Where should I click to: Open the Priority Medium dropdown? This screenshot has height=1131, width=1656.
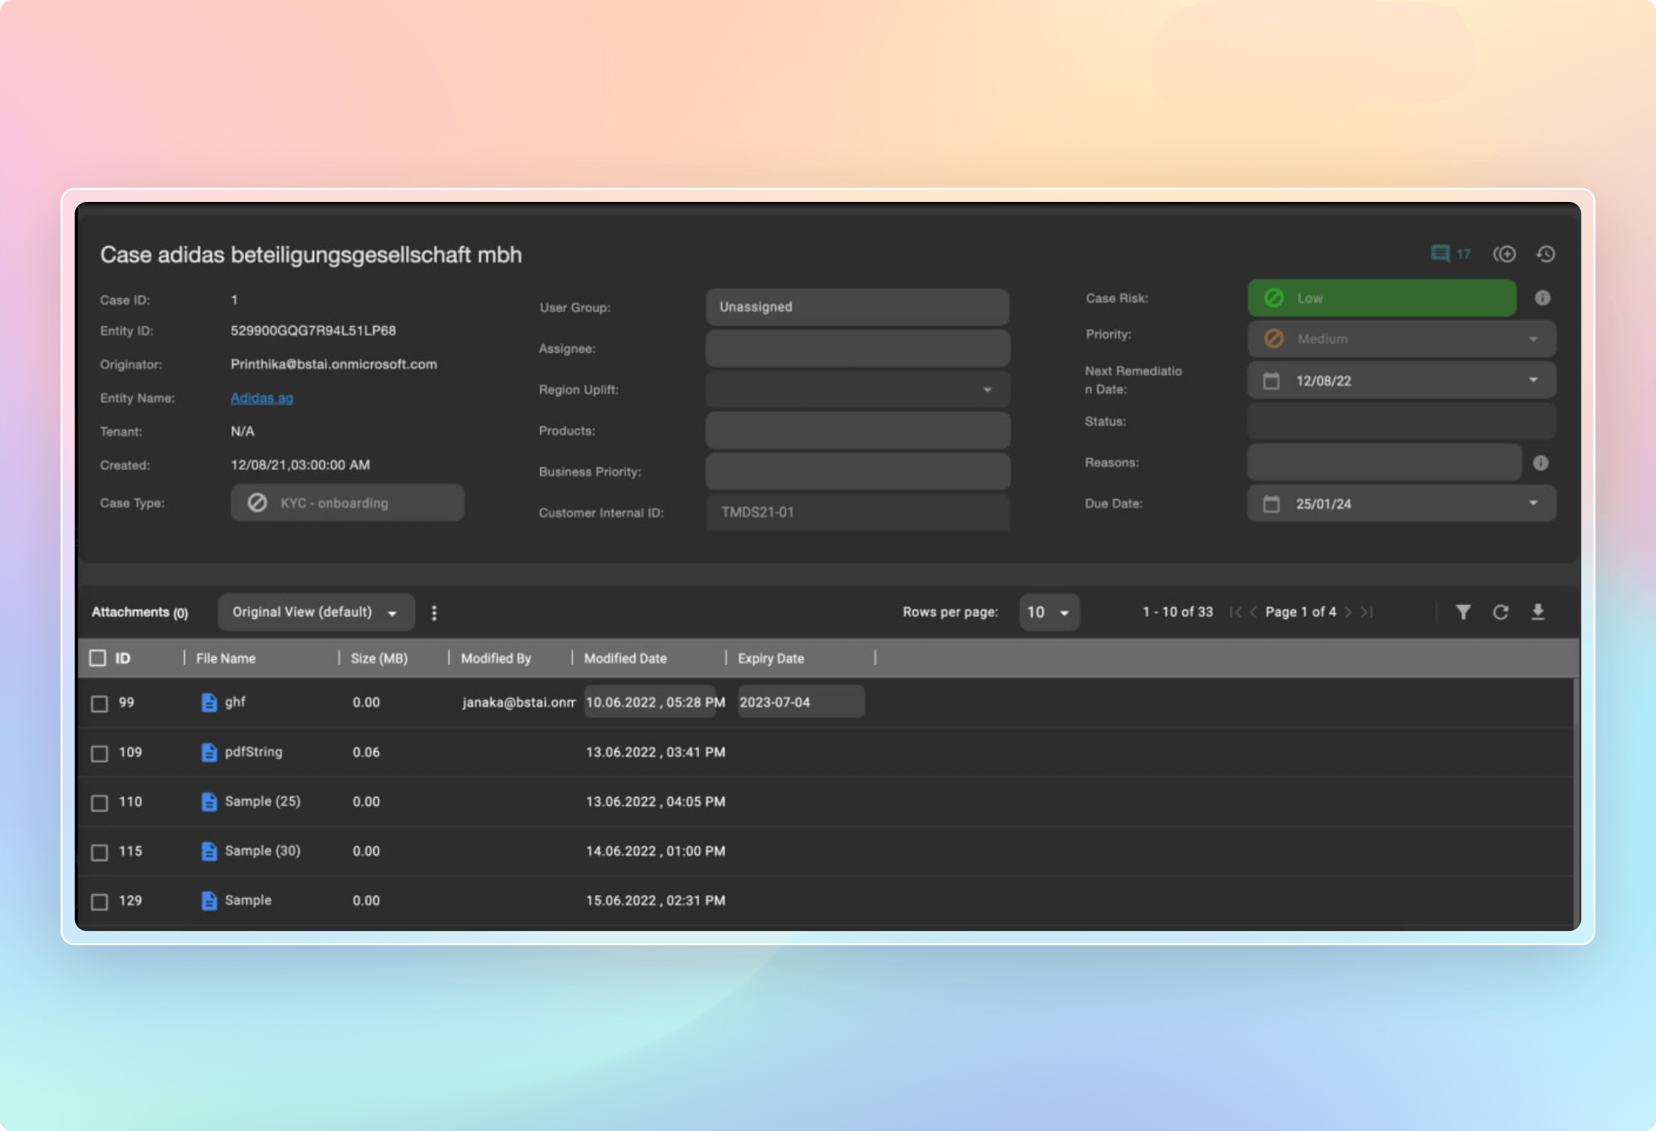coord(1402,339)
